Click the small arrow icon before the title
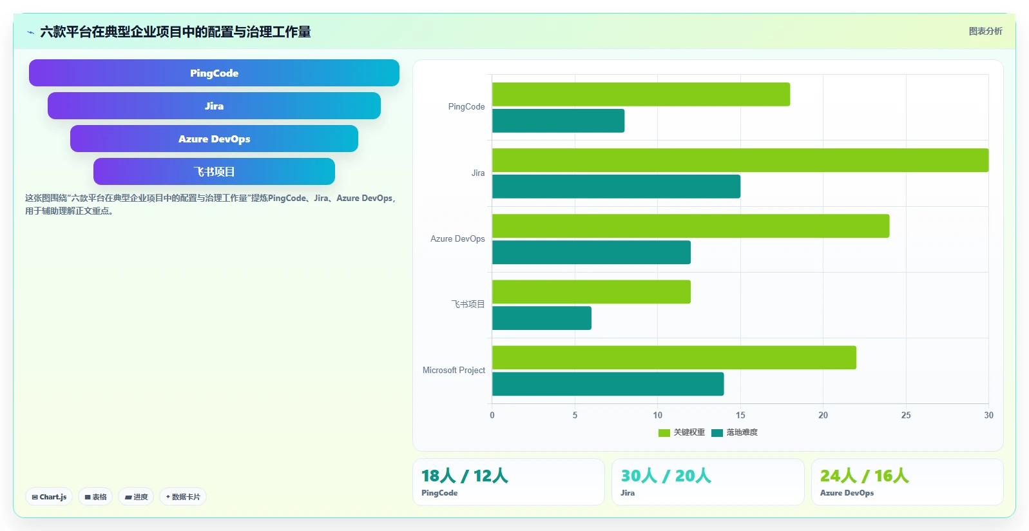The image size is (1029, 531). 30,32
